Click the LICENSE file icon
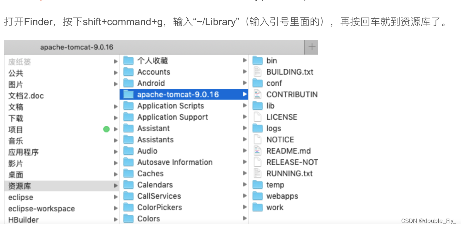 tap(258, 117)
